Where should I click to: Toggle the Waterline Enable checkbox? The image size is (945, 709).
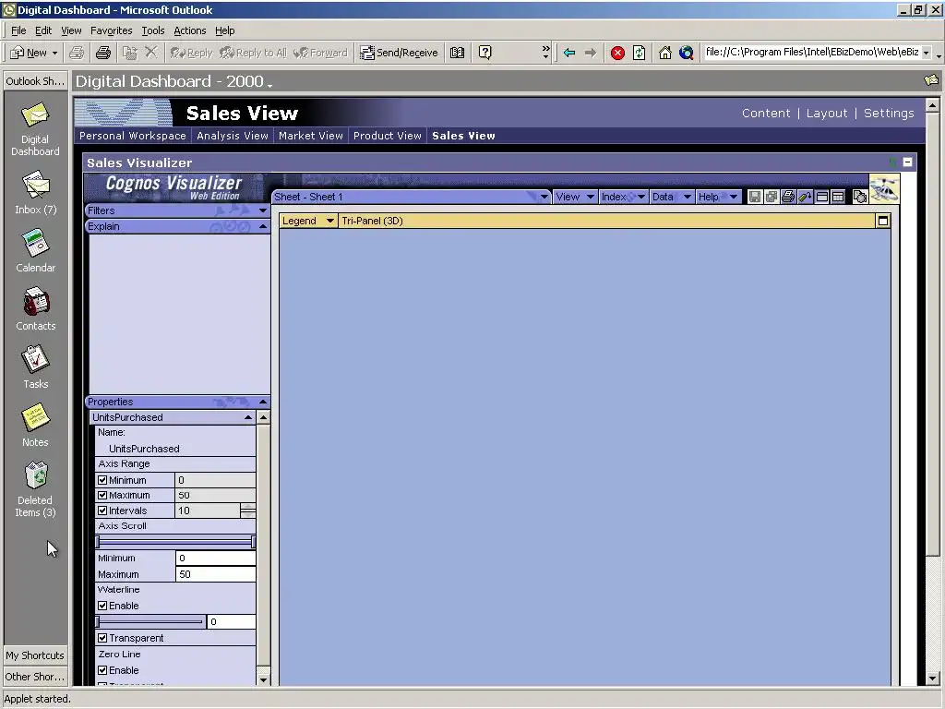[x=102, y=606]
